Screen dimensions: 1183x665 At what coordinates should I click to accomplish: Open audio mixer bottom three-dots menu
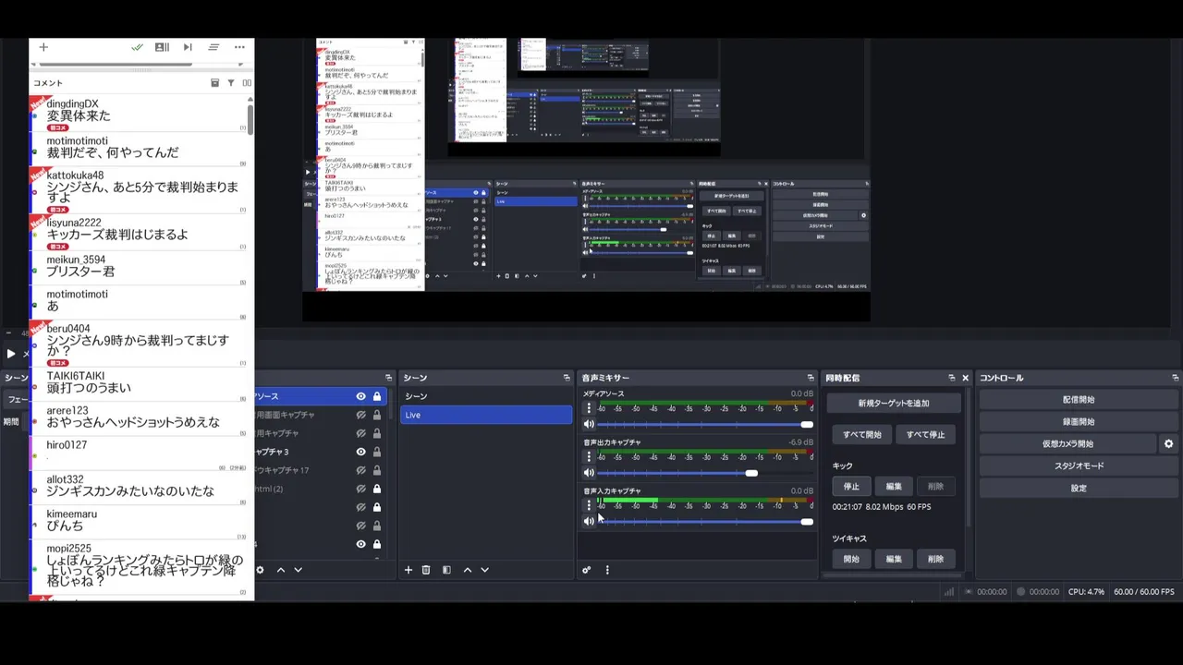pyautogui.click(x=607, y=570)
